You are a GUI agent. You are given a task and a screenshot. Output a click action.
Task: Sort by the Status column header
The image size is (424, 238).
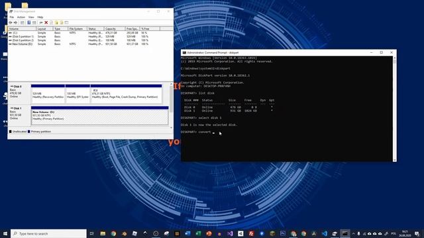point(95,28)
